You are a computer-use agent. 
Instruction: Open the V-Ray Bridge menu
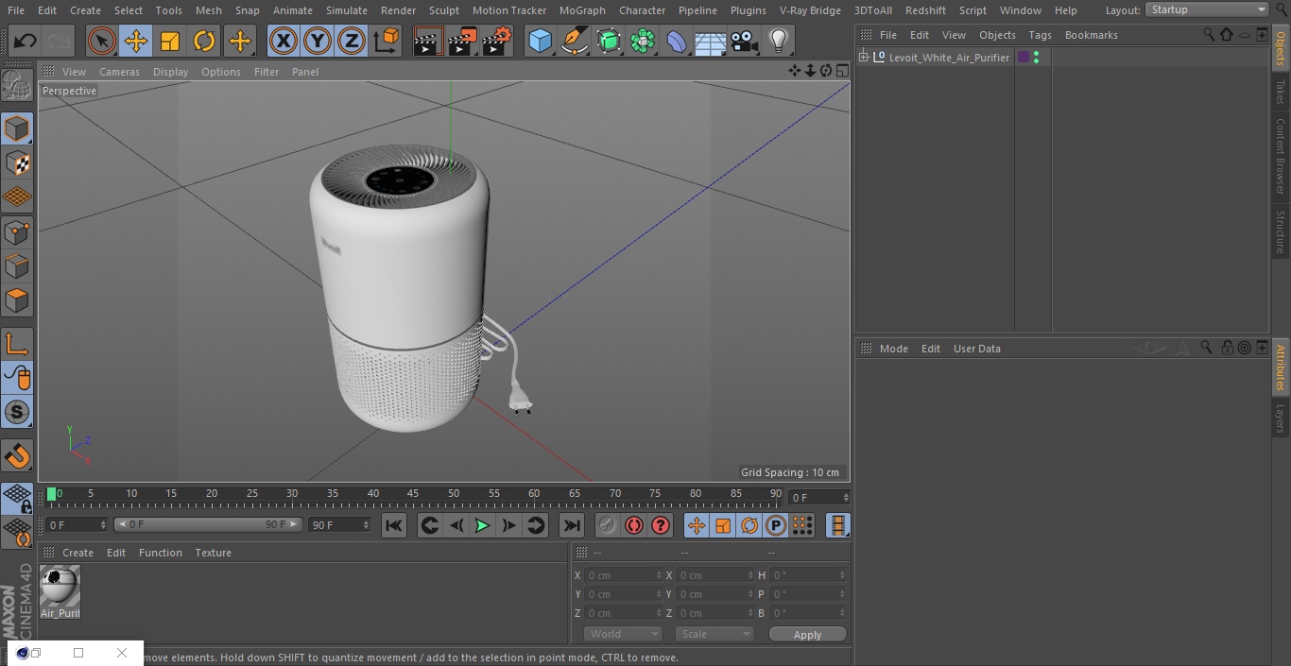810,10
